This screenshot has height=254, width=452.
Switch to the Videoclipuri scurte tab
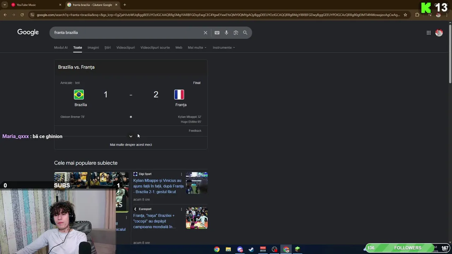pos(155,48)
